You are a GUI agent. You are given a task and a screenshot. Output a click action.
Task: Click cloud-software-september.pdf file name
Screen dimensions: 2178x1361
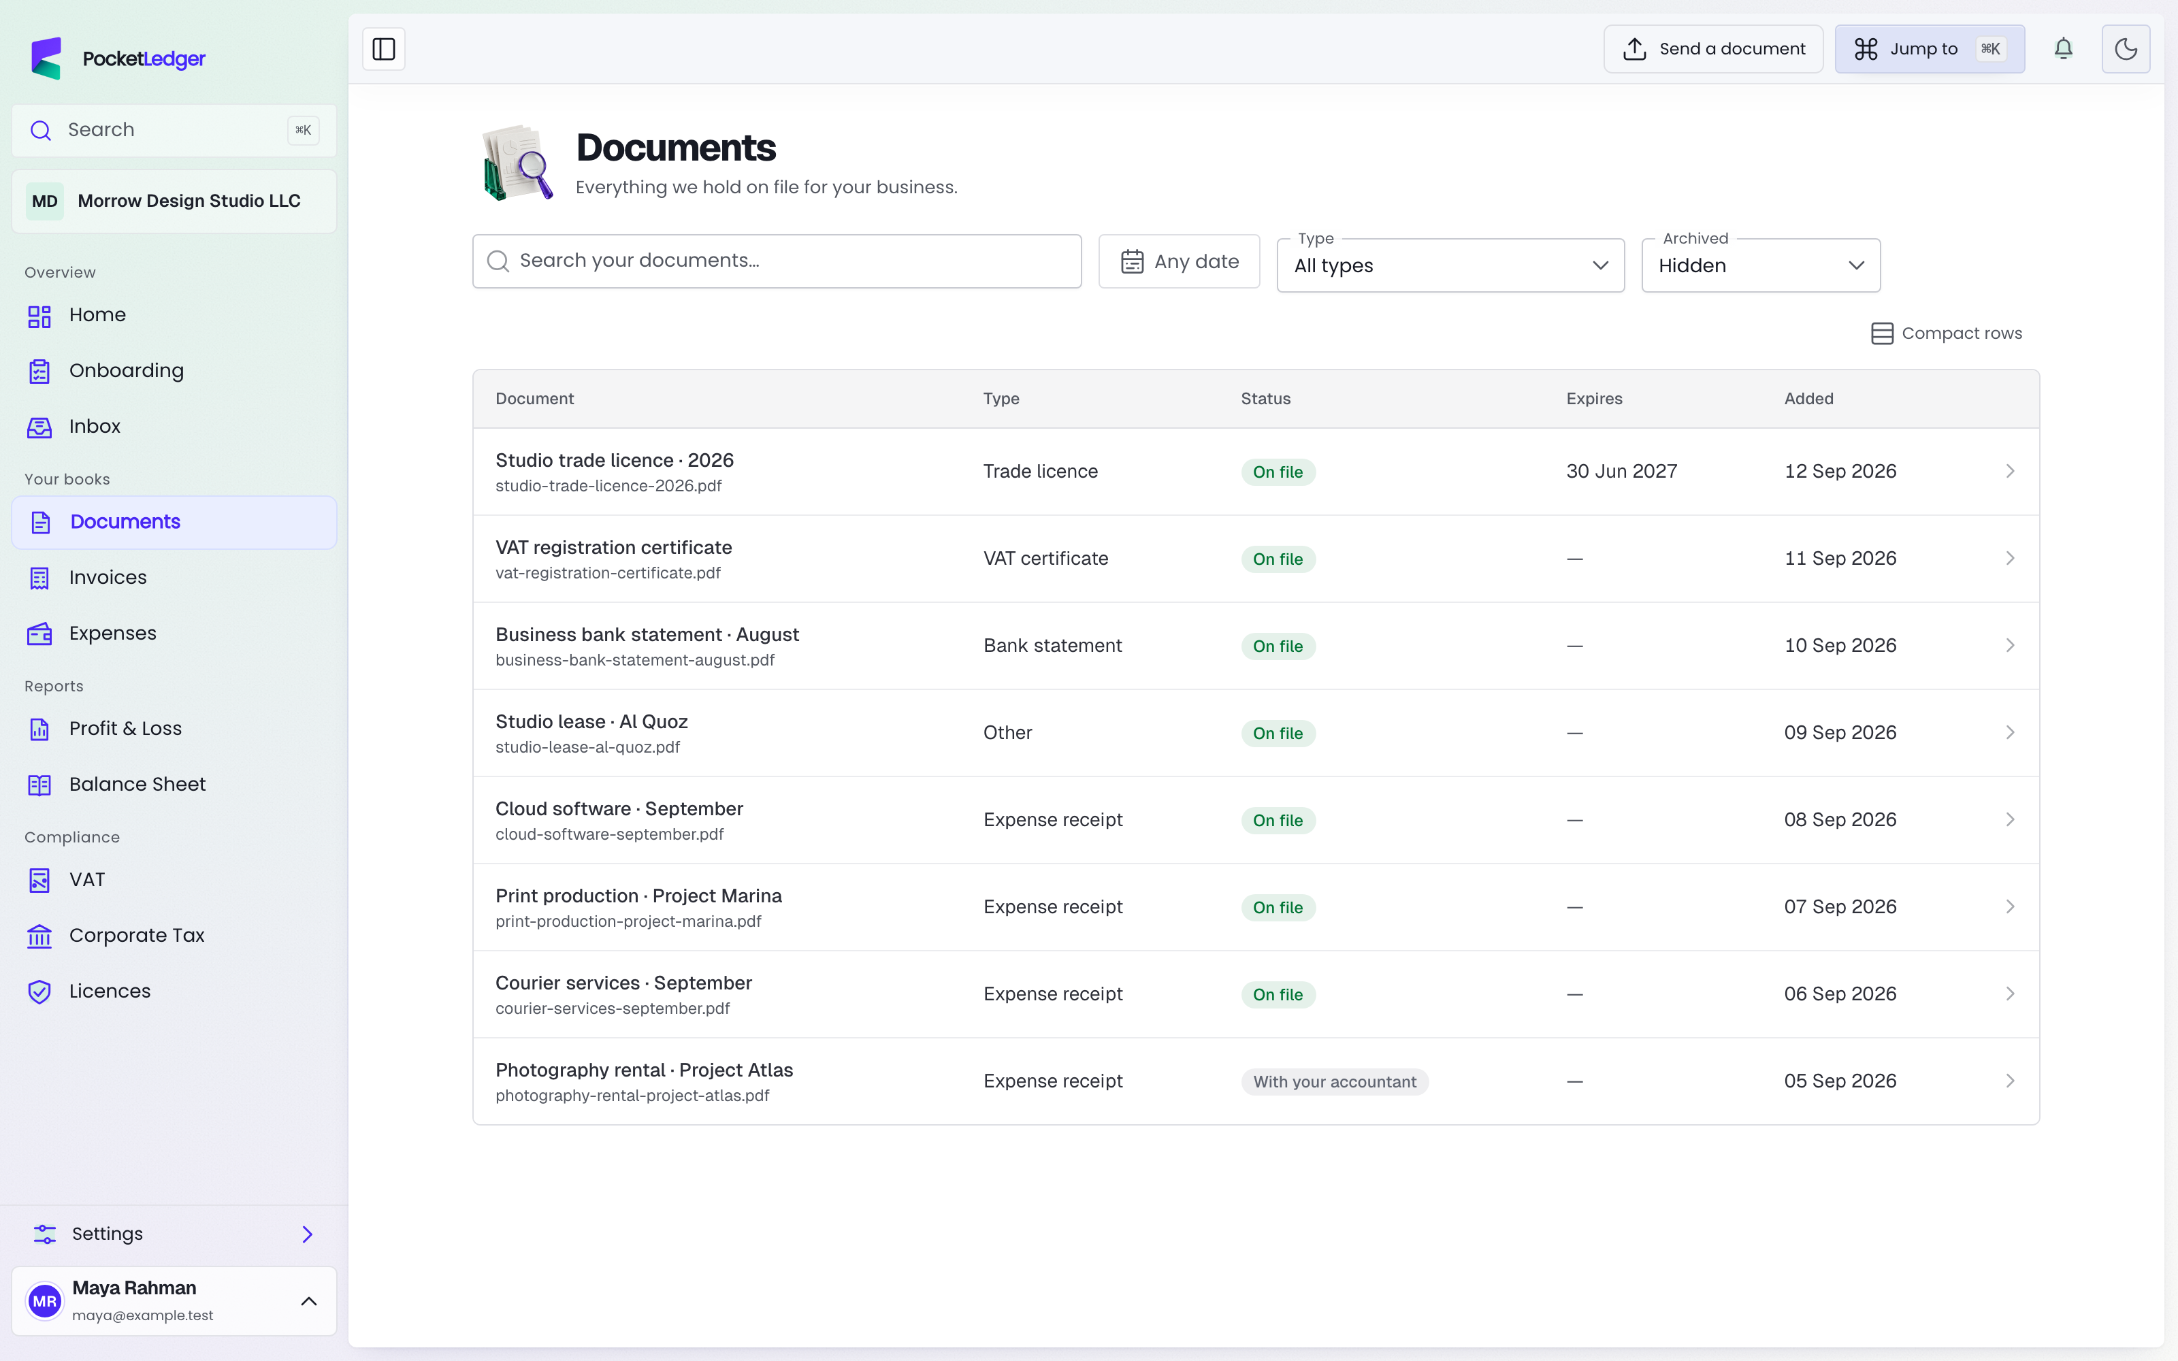pos(609,834)
